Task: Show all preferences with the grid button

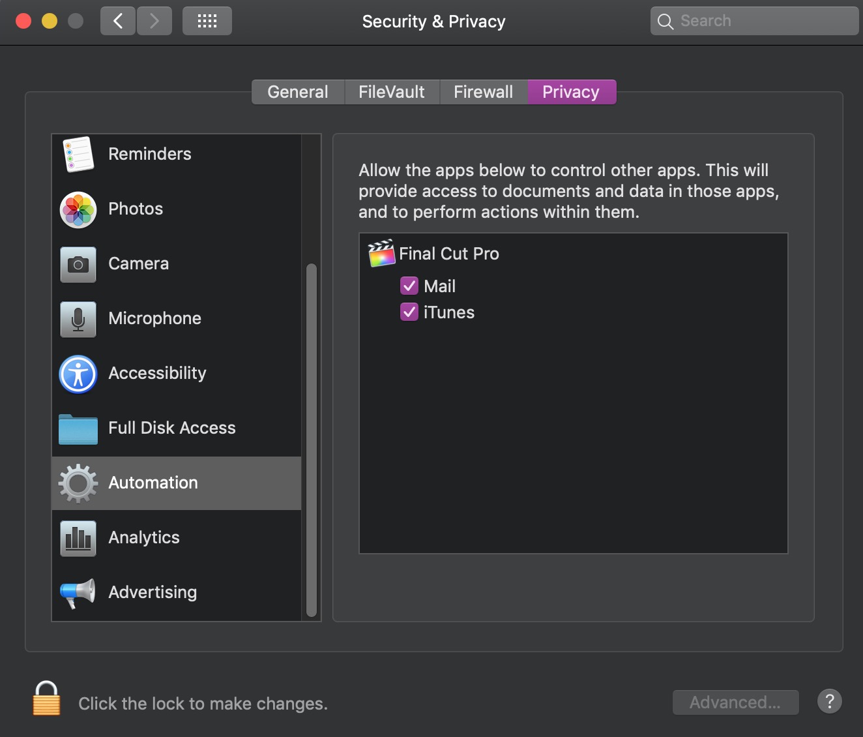Action: [207, 21]
